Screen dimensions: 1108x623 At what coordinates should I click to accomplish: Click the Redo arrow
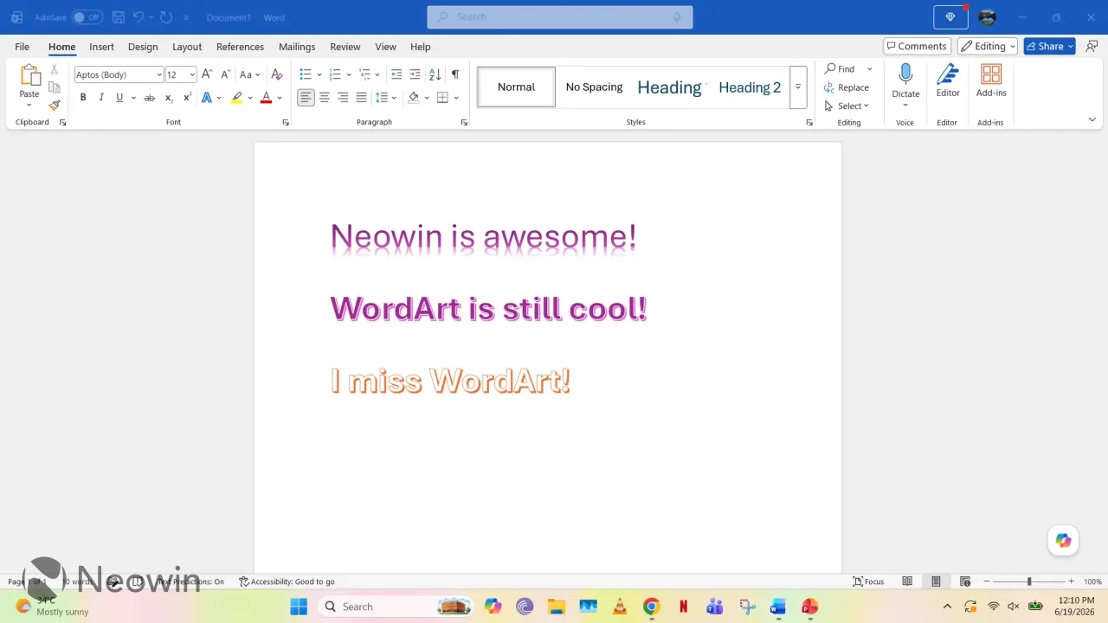[167, 17]
